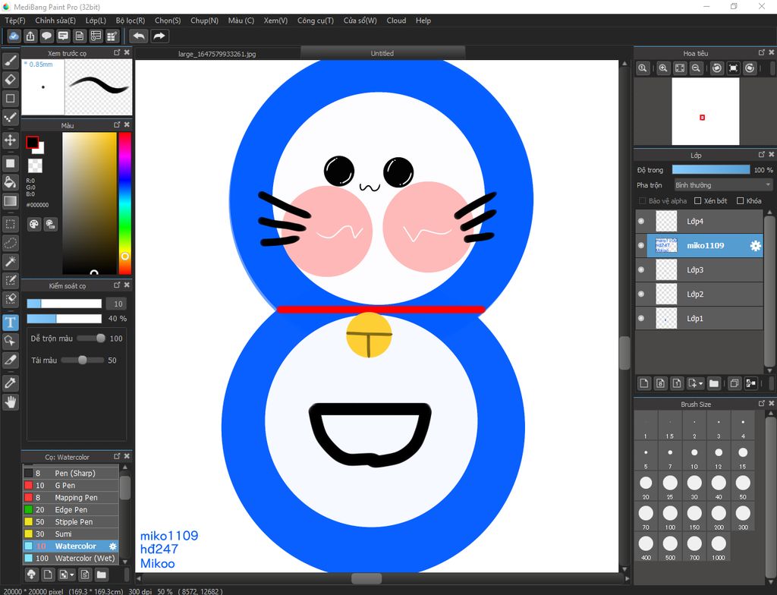Open the color palette icon

[x=33, y=224]
